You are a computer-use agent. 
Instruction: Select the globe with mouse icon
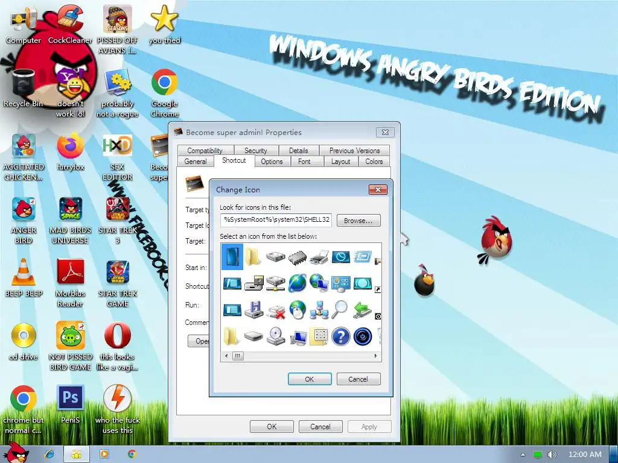[298, 310]
